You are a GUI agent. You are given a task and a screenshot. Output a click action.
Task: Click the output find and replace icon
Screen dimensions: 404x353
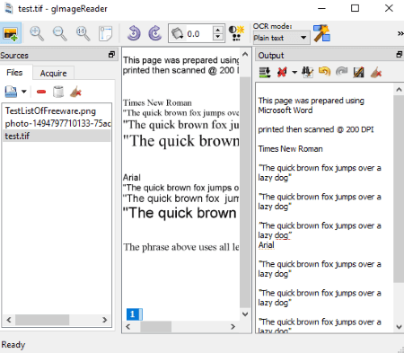(x=307, y=72)
